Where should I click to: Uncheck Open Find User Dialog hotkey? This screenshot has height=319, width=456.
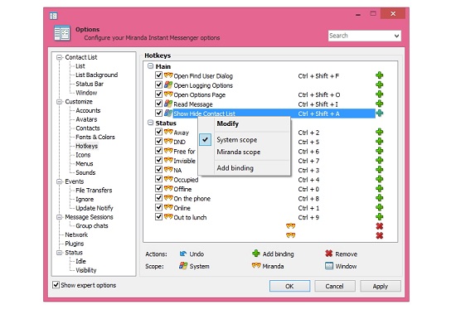pyautogui.click(x=158, y=75)
